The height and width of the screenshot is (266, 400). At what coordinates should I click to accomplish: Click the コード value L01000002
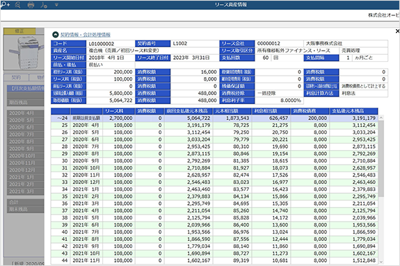point(111,44)
